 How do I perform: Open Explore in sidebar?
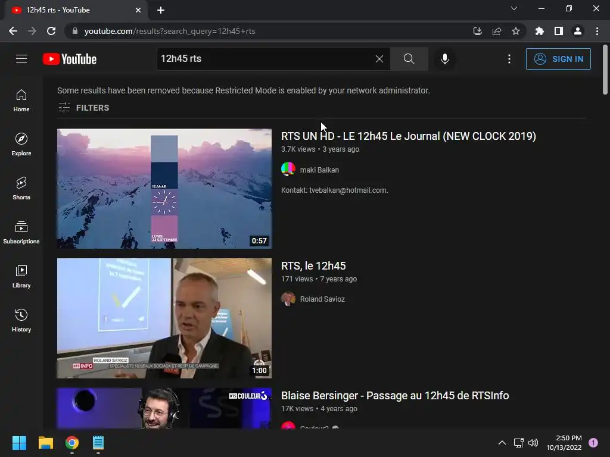21,145
